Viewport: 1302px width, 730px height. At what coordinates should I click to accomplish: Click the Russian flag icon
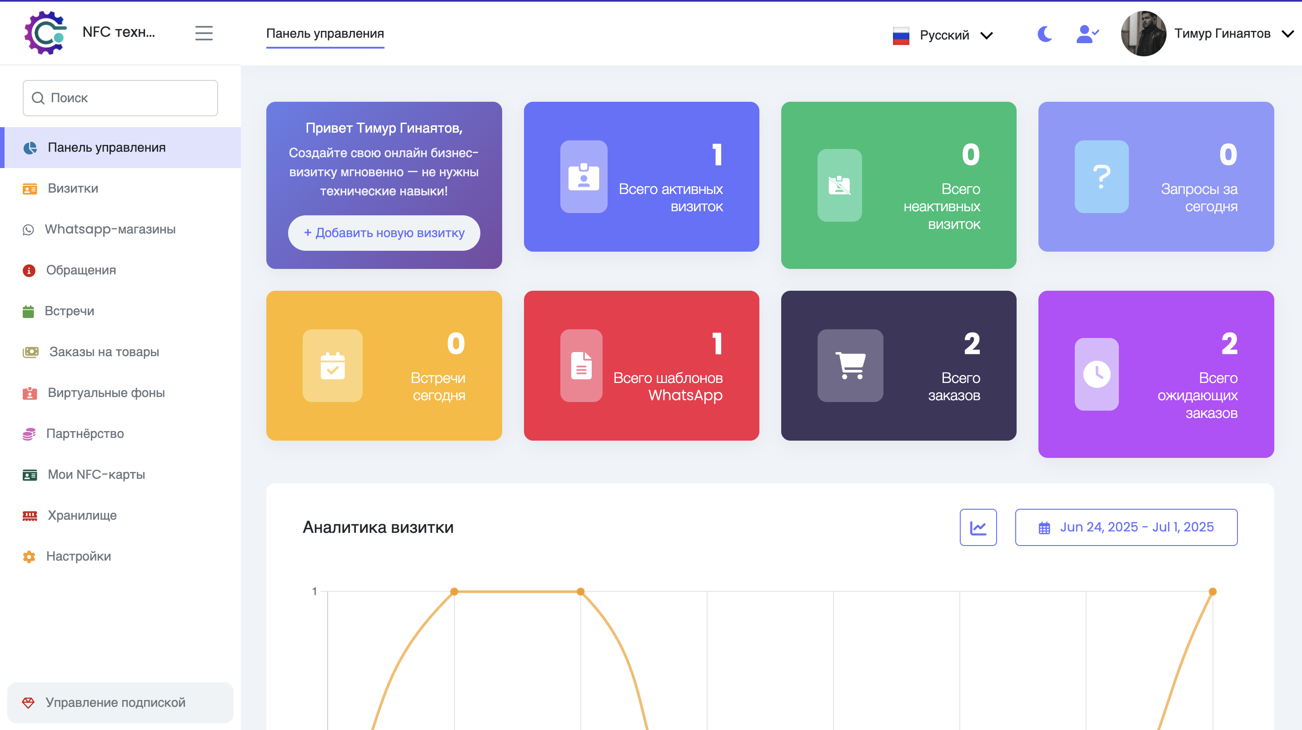coord(901,35)
